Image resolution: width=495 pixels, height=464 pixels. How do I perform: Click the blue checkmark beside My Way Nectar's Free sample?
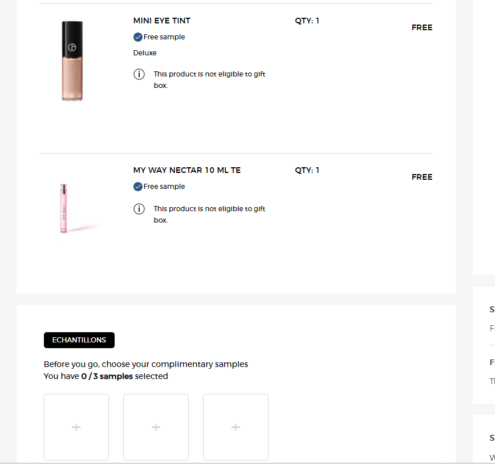[138, 187]
